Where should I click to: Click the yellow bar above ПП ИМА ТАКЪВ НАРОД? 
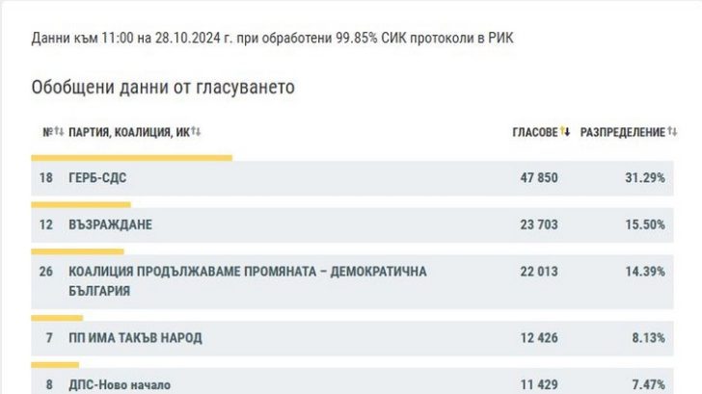point(58,316)
